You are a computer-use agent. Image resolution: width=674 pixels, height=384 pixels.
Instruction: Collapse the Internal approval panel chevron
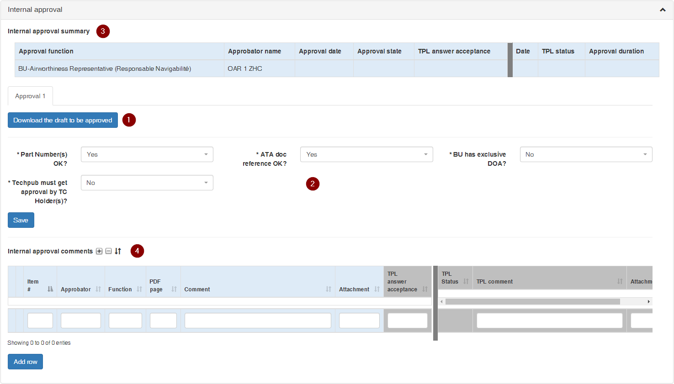(663, 10)
